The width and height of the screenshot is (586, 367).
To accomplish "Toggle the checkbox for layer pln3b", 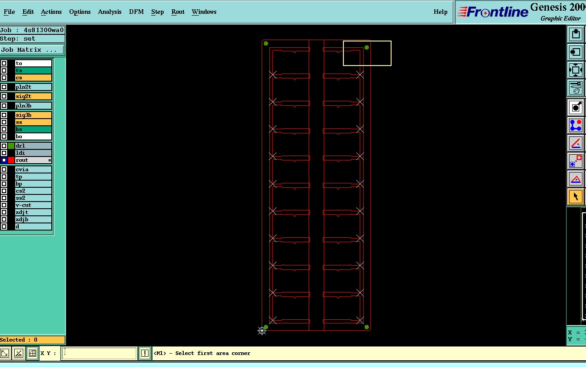I will [x=4, y=106].
